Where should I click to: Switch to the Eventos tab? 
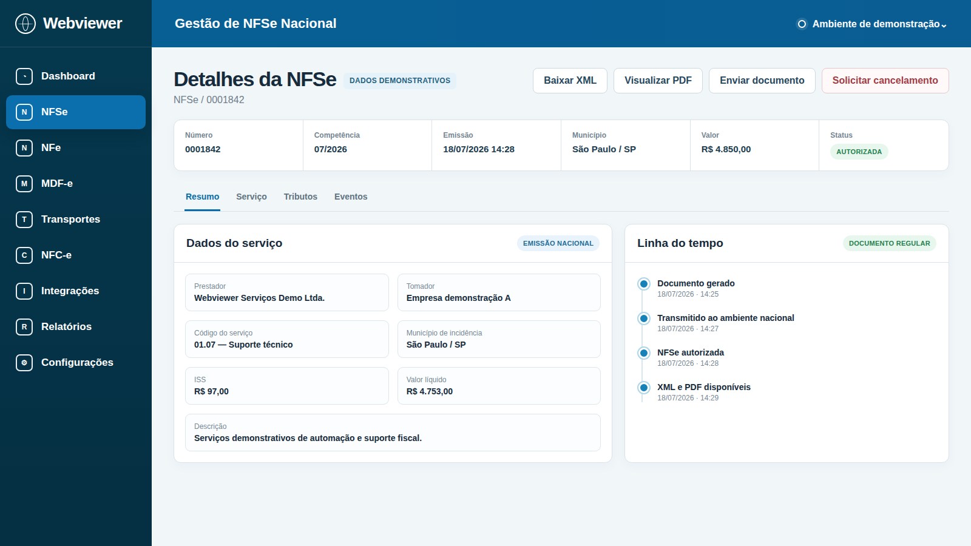(x=351, y=197)
